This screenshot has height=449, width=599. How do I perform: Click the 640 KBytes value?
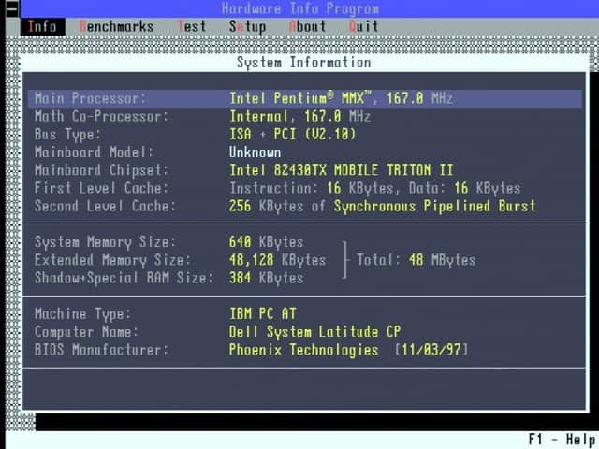266,242
